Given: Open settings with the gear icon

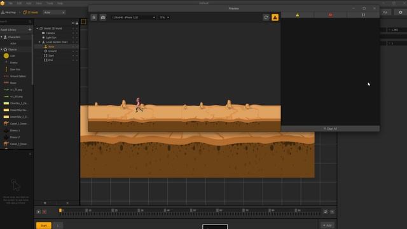Looking at the screenshot, I should 401,12.
